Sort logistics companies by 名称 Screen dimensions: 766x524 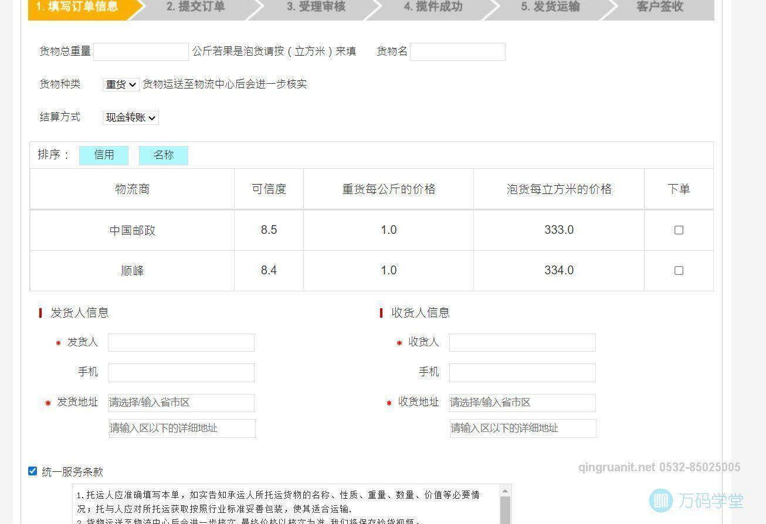click(164, 155)
